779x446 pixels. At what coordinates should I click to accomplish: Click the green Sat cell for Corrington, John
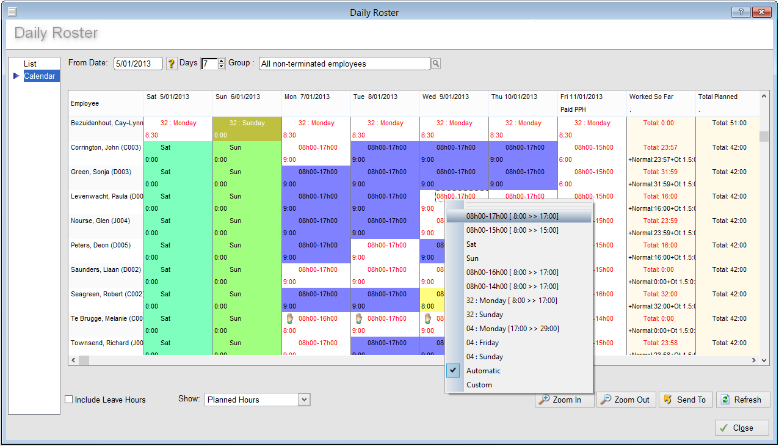click(178, 153)
